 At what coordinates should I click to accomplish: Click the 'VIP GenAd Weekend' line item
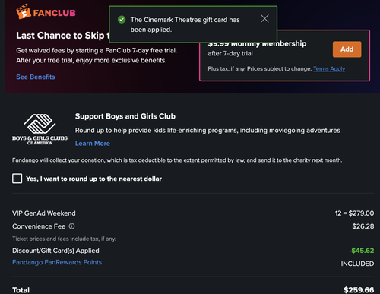point(44,213)
